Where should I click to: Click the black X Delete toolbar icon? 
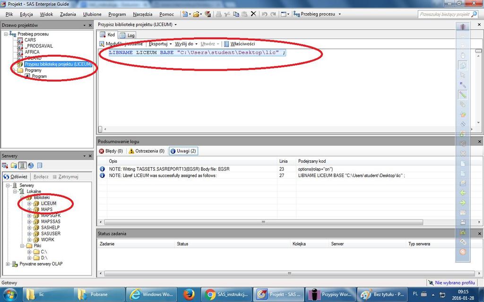point(253,14)
